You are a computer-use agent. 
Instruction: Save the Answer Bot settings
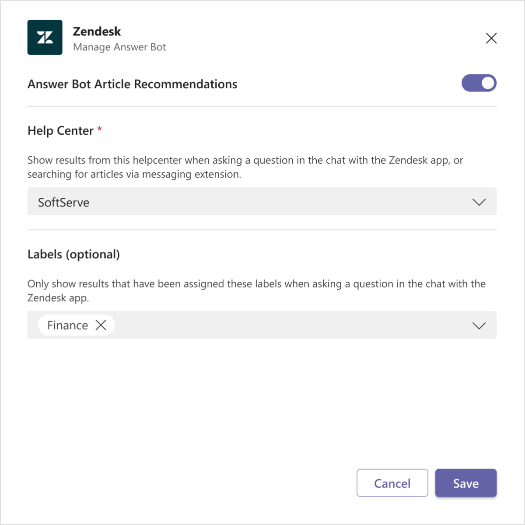465,483
